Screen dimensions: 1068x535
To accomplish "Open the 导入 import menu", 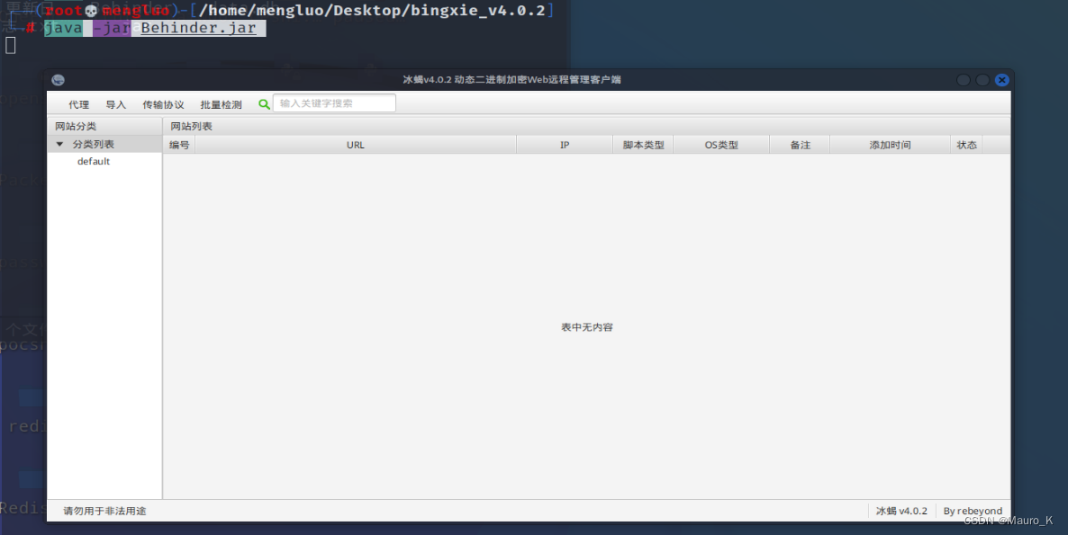I will (x=116, y=103).
